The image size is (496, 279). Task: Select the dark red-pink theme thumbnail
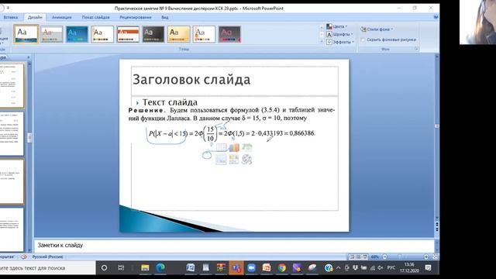coord(229,34)
